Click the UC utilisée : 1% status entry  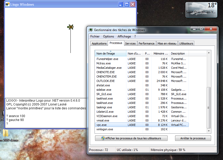click(x=127, y=150)
